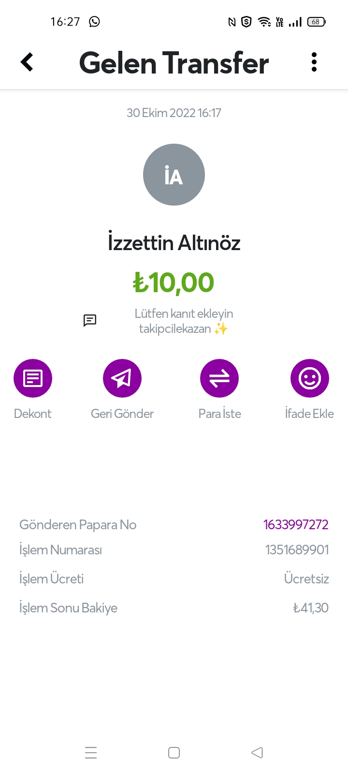Tap transaction number 1351689901
Image resolution: width=348 pixels, height=774 pixels.
pyautogui.click(x=297, y=550)
